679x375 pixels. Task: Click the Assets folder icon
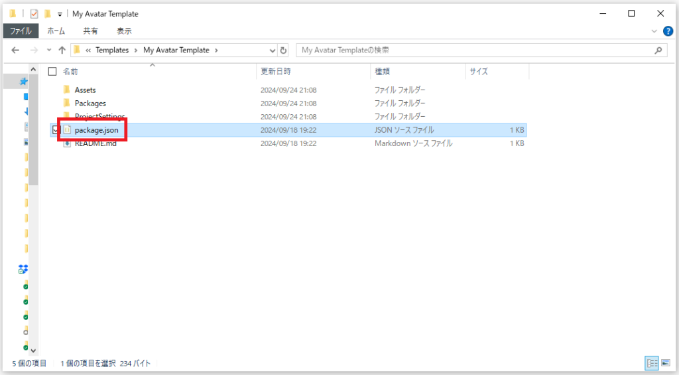(x=67, y=90)
